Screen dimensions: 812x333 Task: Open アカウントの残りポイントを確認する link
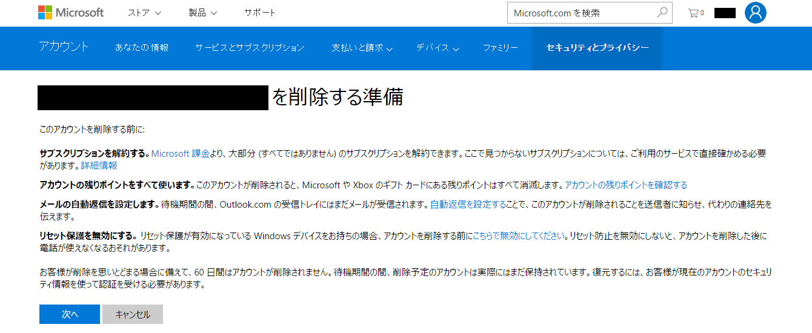(x=626, y=185)
